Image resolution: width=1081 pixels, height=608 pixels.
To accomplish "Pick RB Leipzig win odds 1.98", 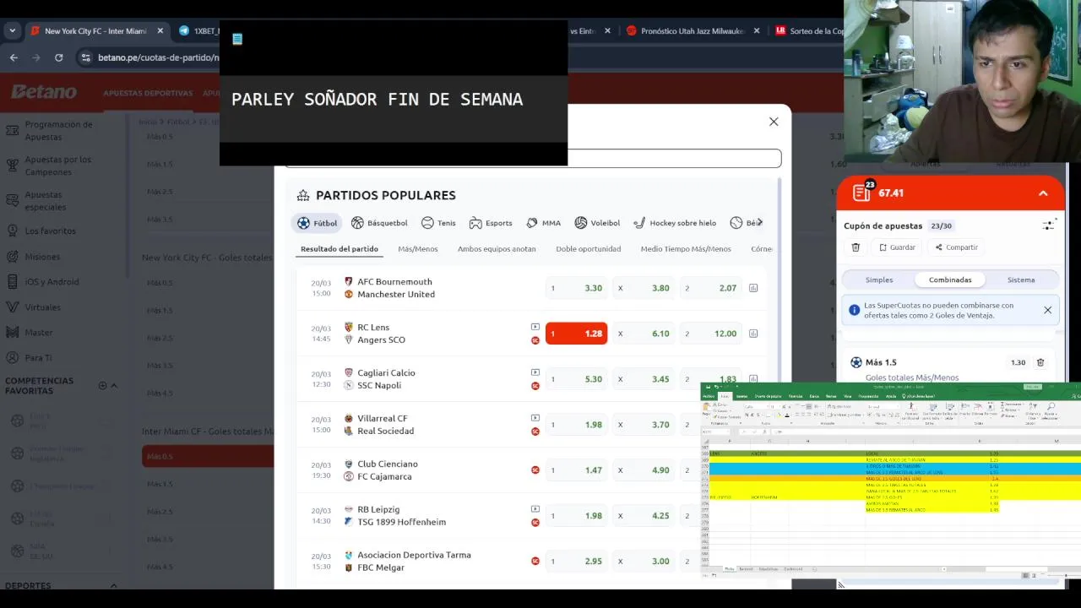I will (x=576, y=516).
